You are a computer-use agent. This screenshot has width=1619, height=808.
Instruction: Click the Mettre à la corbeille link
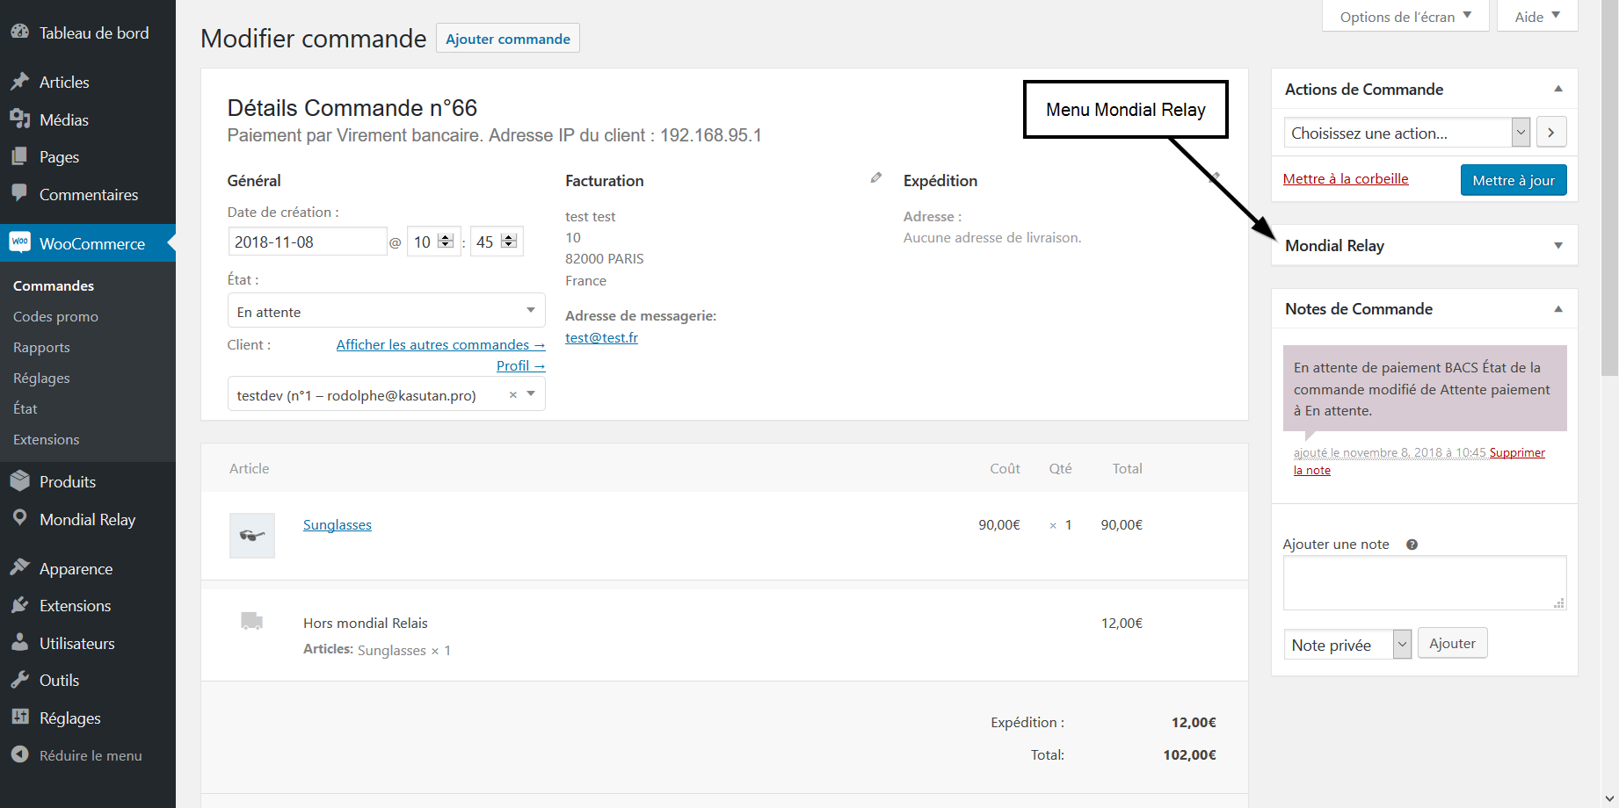click(x=1345, y=179)
